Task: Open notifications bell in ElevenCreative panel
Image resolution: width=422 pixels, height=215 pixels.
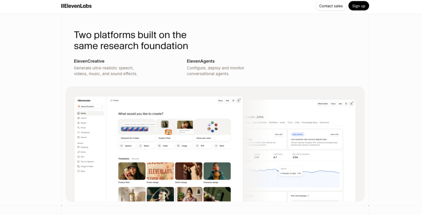Action: coord(233,100)
